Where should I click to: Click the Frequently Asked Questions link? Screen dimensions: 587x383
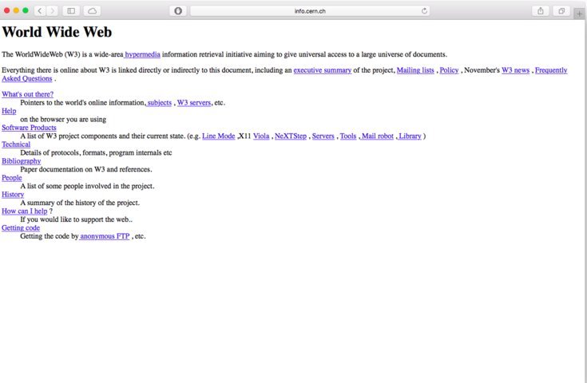coord(550,70)
